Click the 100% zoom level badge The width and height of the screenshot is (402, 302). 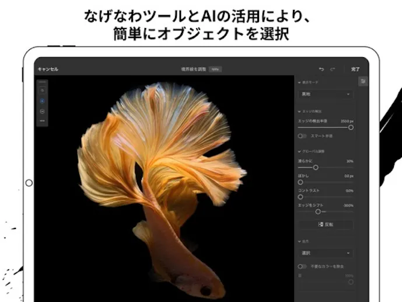(215, 69)
